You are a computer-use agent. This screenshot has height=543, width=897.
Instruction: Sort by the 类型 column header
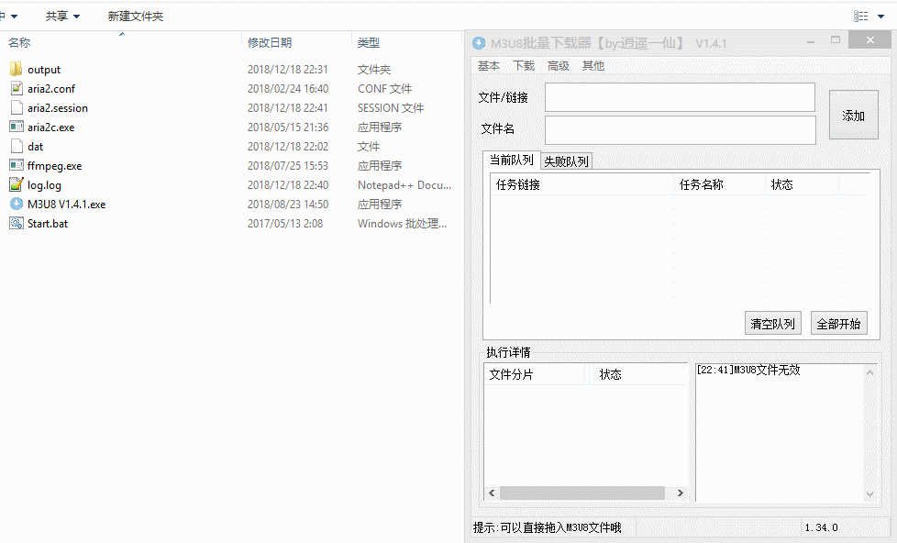point(369,42)
